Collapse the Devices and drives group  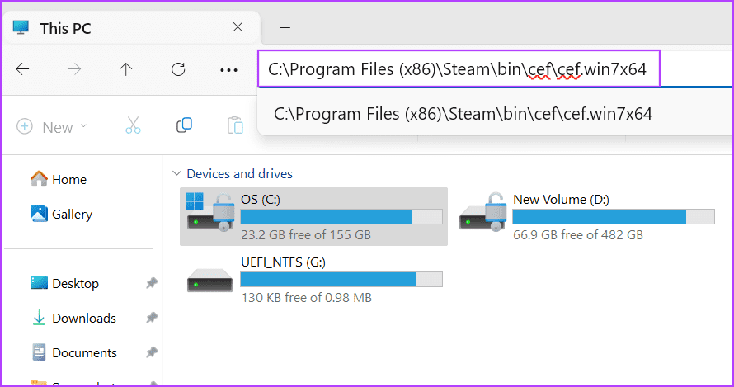176,173
